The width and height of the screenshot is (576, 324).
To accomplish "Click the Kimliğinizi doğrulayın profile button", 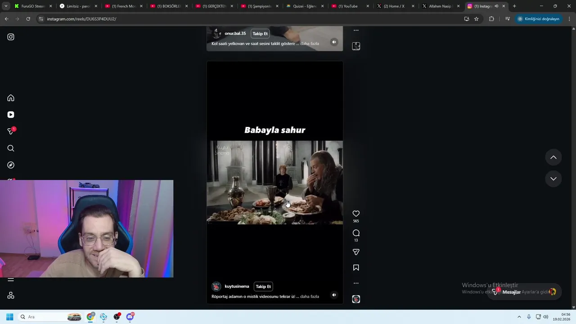I will pyautogui.click(x=539, y=19).
